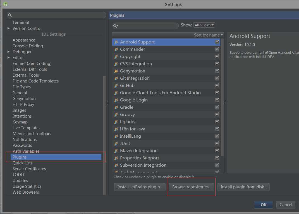Click the Cancel button

click(286, 205)
